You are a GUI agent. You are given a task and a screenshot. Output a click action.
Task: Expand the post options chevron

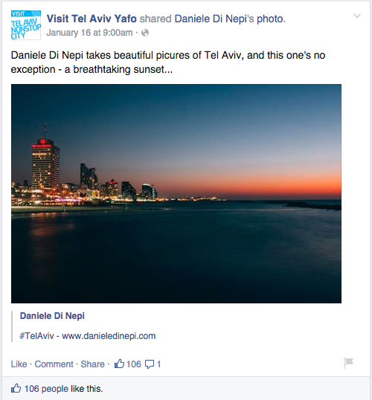pyautogui.click(x=357, y=16)
